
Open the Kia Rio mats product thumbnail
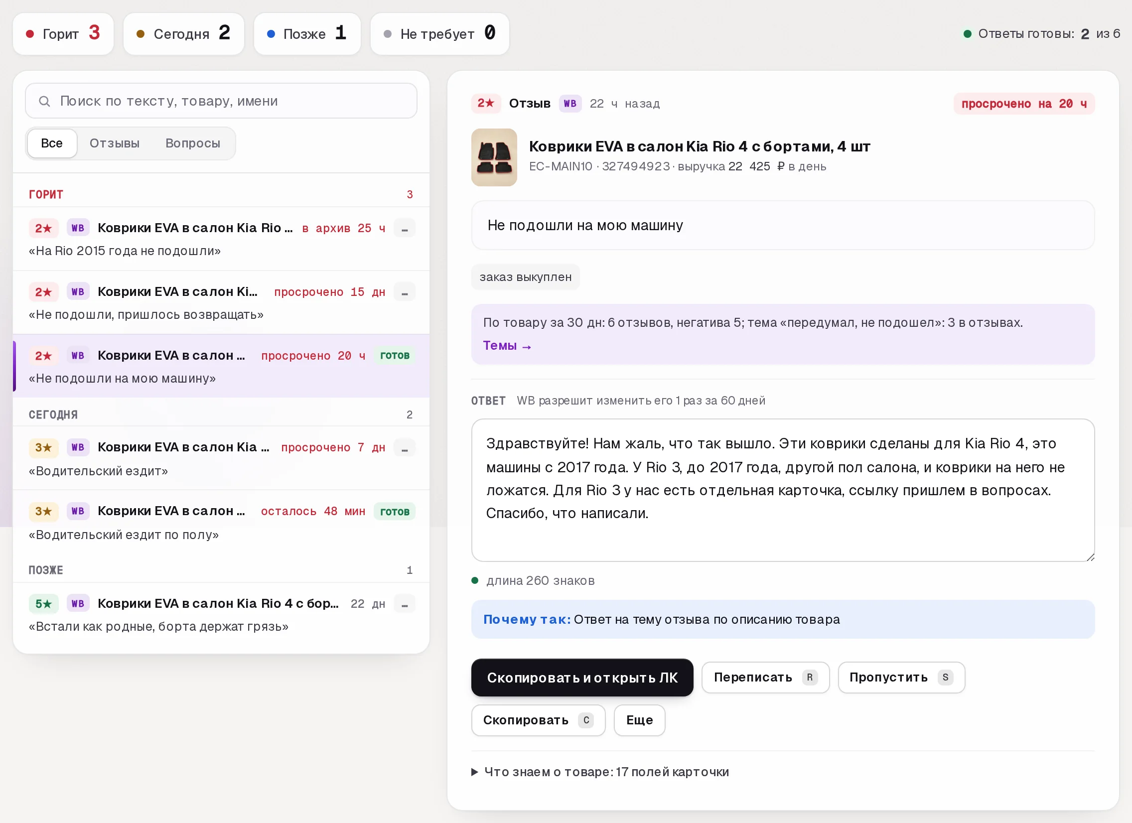click(494, 157)
